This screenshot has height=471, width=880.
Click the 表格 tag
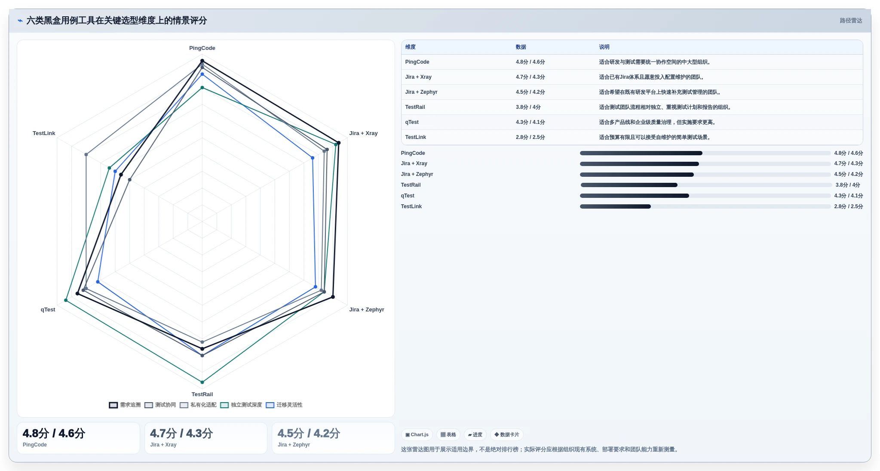point(448,434)
